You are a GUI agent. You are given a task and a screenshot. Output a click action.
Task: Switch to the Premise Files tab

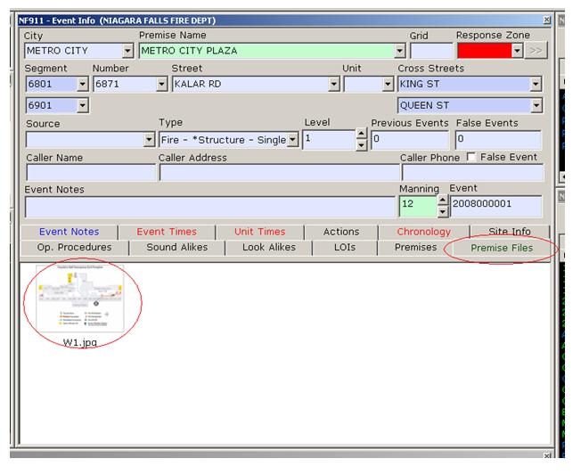502,247
